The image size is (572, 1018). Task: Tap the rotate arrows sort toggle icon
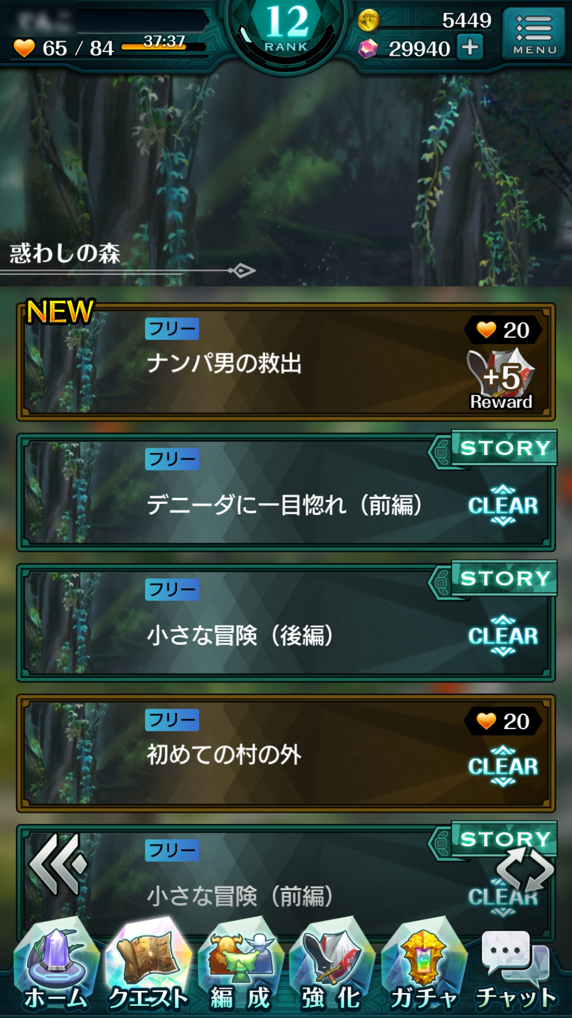[x=525, y=870]
